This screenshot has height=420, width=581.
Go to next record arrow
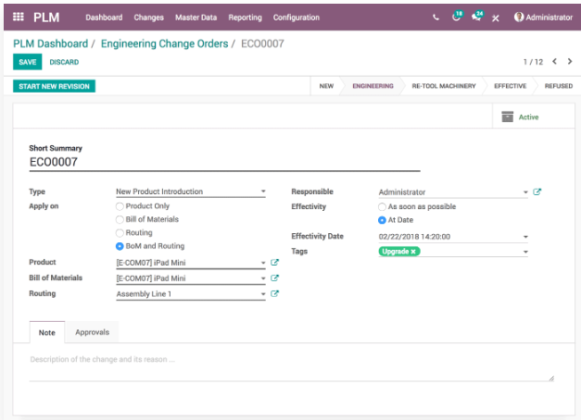tap(569, 62)
